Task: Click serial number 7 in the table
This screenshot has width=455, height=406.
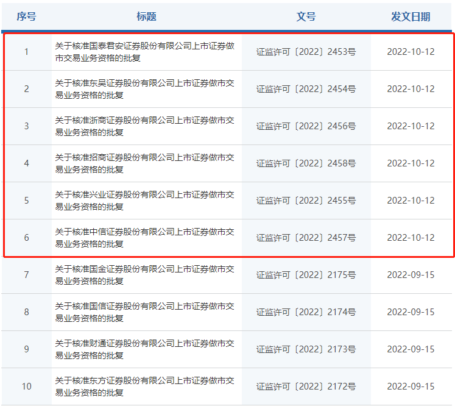Action: [26, 275]
